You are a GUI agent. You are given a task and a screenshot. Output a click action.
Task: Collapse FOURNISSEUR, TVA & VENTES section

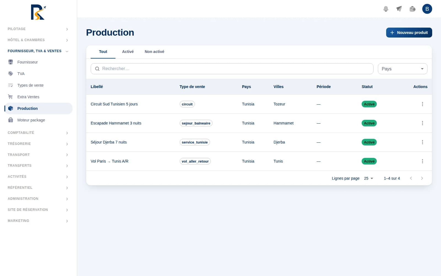(x=38, y=51)
